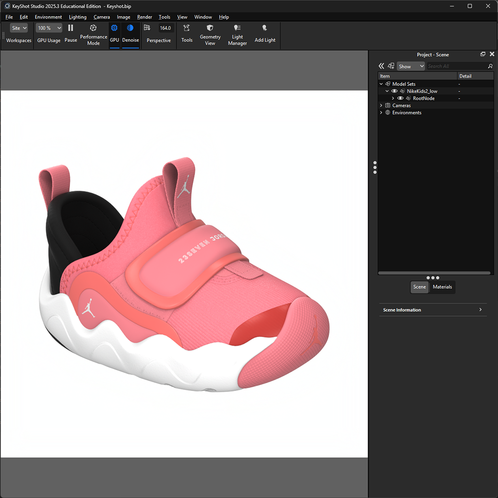Collapse the NikeKids2_low node

[x=387, y=91]
